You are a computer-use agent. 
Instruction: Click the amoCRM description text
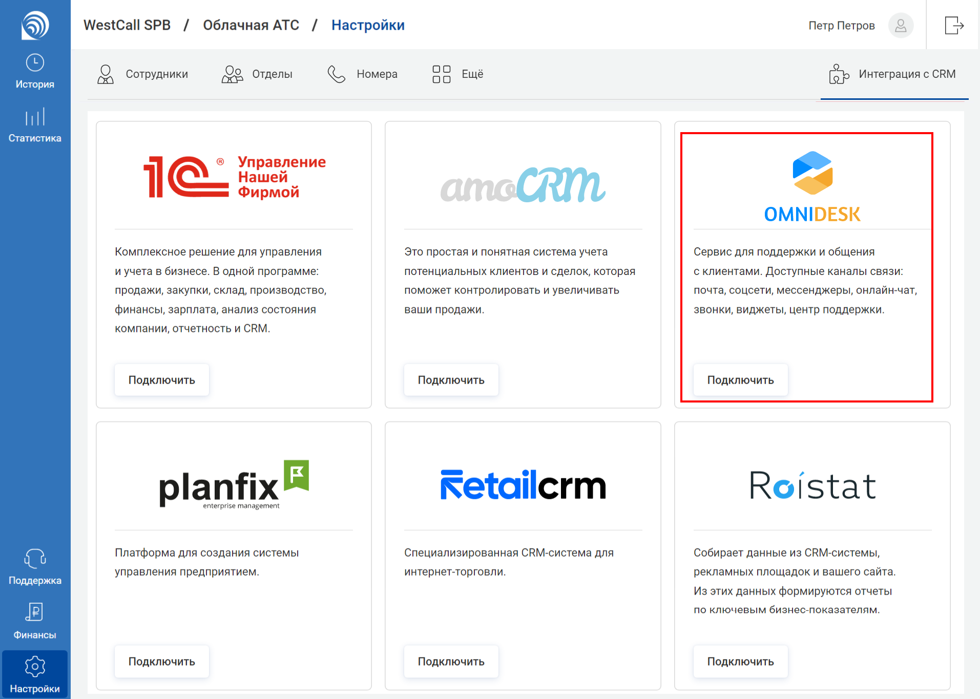coord(520,281)
